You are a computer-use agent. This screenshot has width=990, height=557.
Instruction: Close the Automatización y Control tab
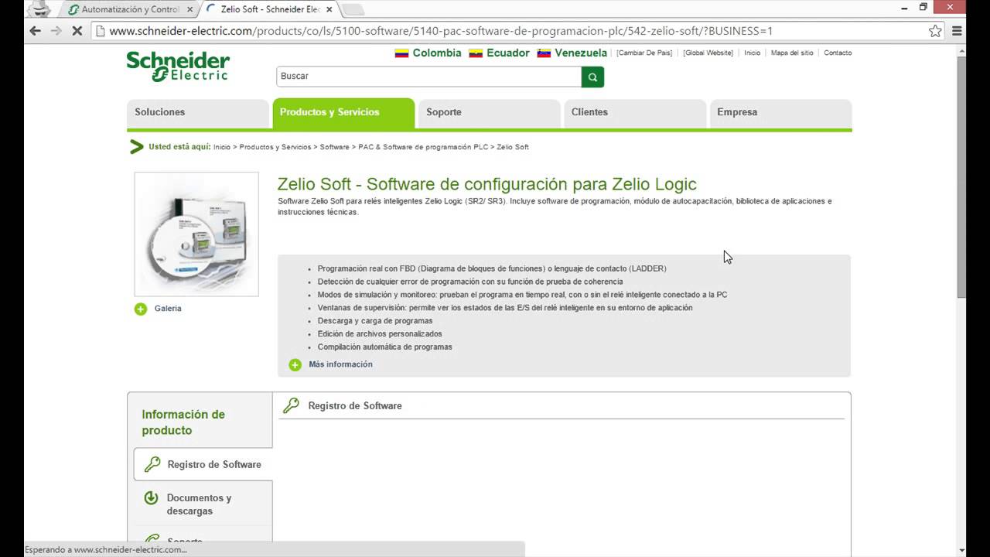[189, 9]
